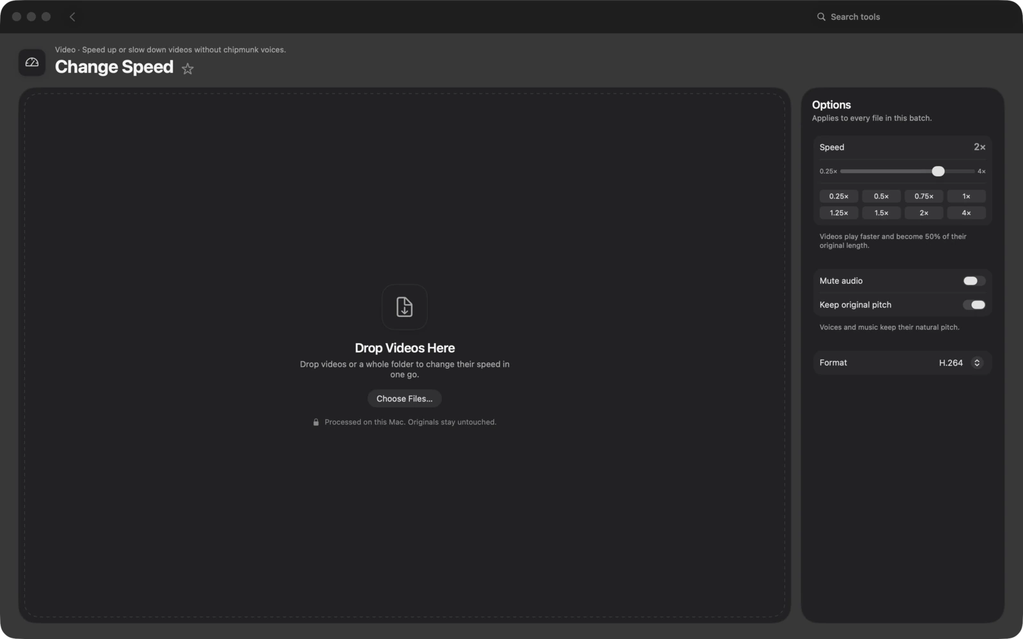Favorite the tool with the star icon
Image resolution: width=1023 pixels, height=639 pixels.
pos(187,68)
